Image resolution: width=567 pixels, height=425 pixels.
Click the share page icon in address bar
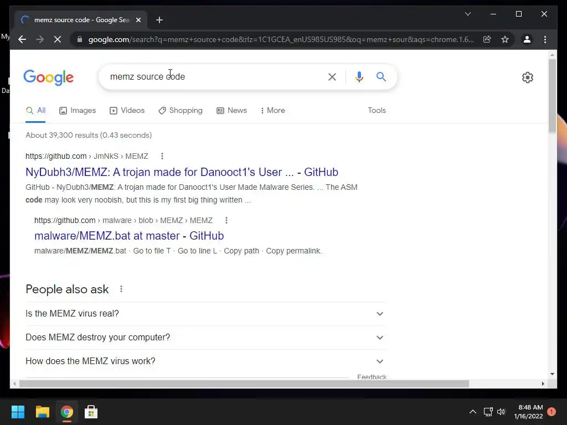pyautogui.click(x=487, y=39)
